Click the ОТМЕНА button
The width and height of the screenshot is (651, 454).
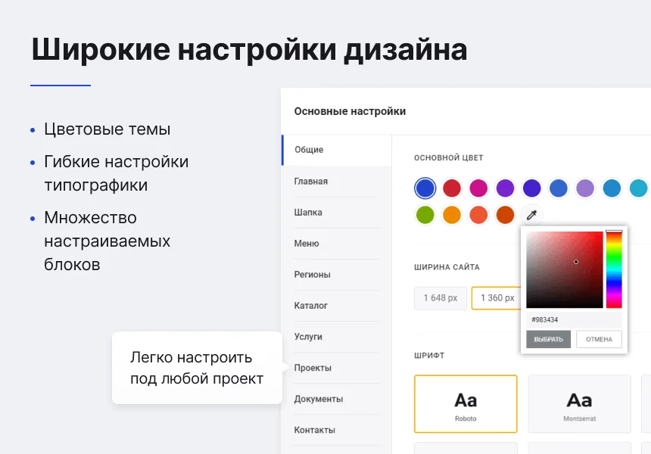(x=598, y=340)
